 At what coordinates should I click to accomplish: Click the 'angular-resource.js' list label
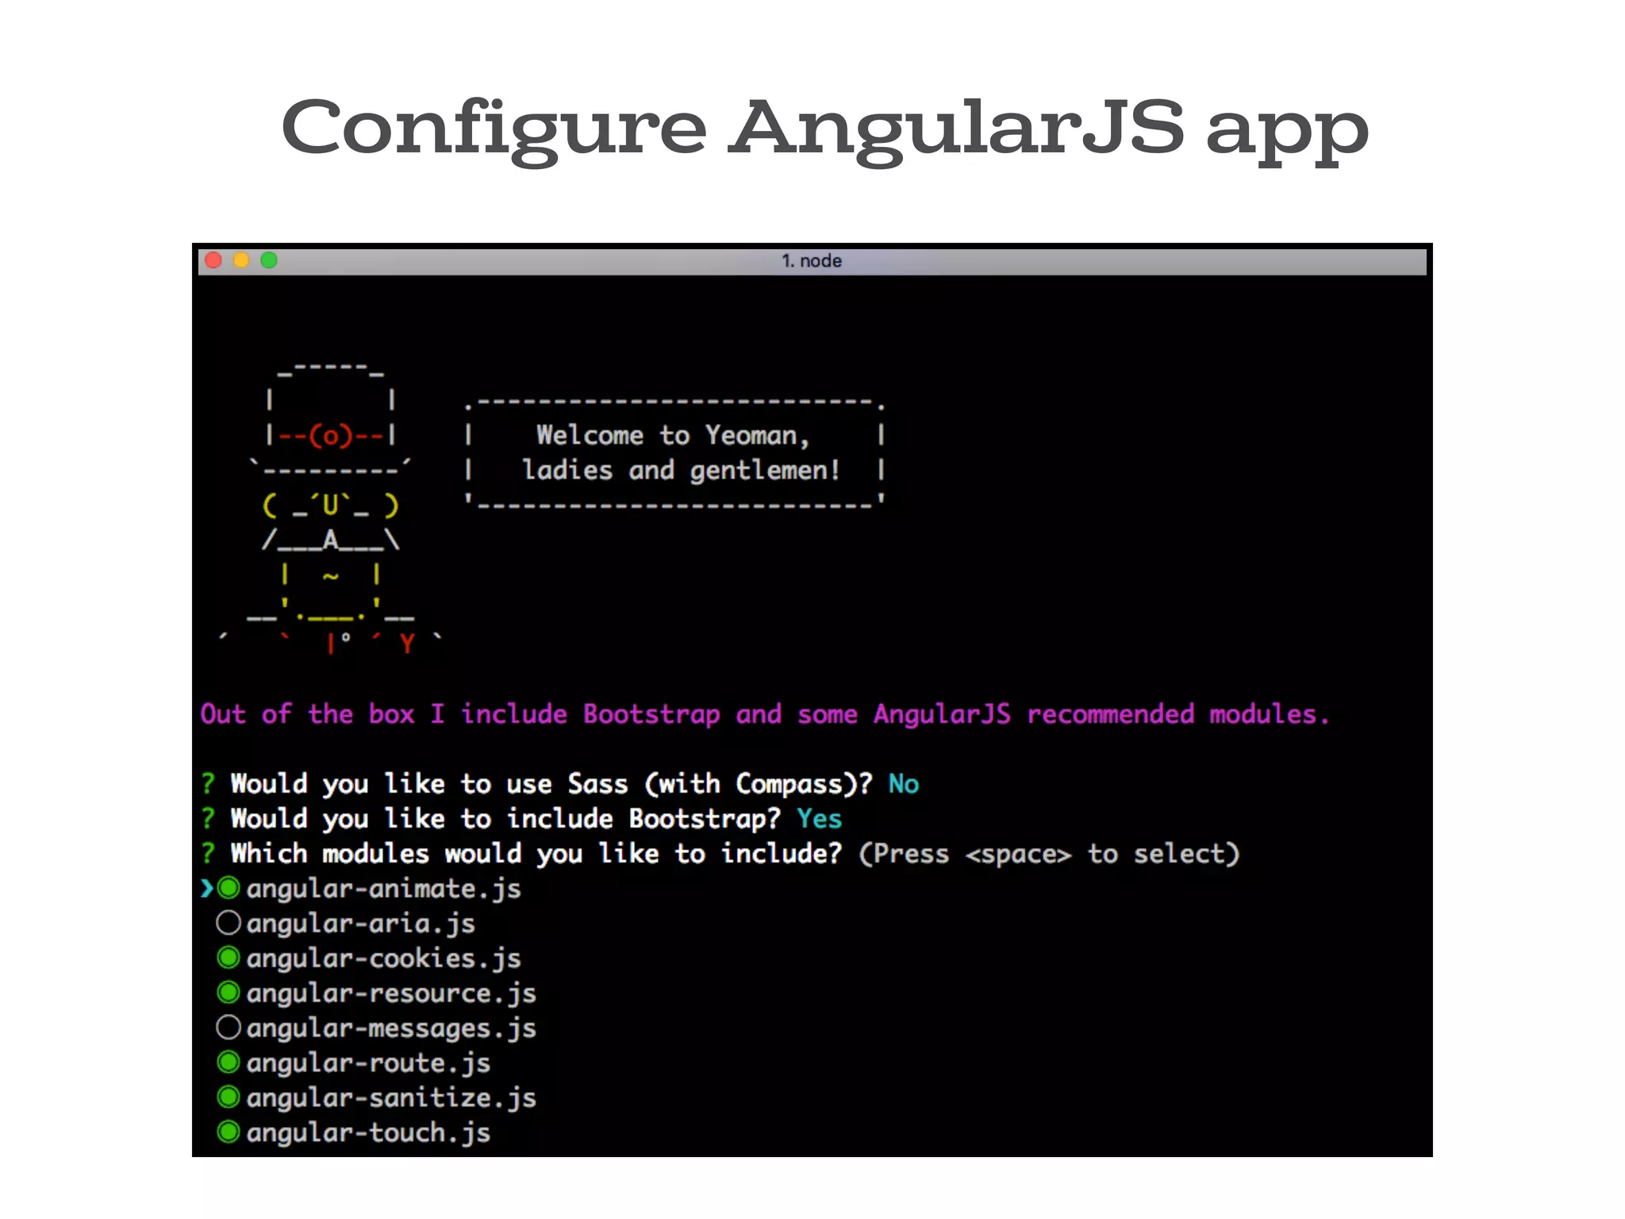pyautogui.click(x=391, y=994)
